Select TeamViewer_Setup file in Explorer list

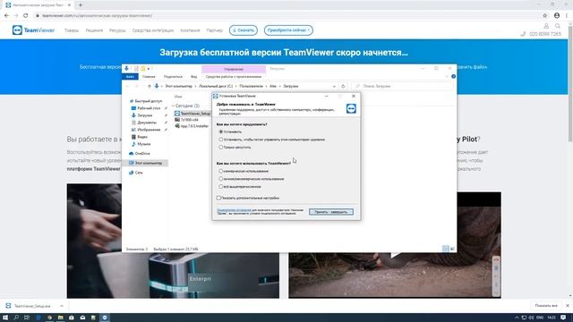(x=192, y=114)
